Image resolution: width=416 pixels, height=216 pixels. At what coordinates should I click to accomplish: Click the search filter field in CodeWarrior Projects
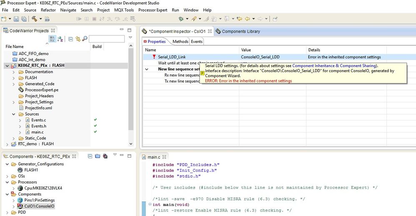tap(106, 39)
